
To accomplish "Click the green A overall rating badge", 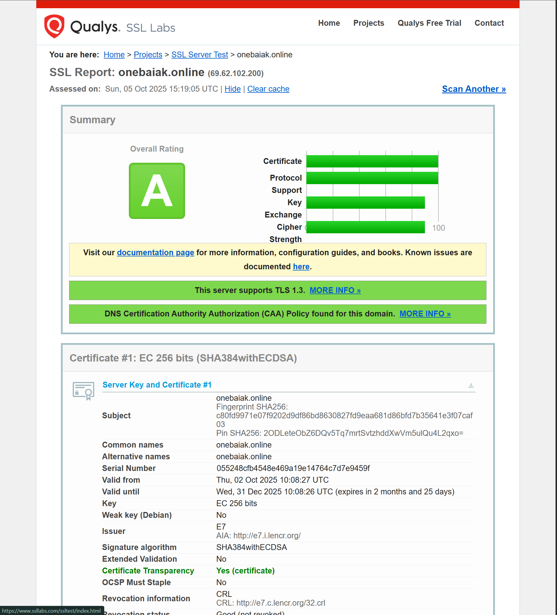I will click(157, 191).
